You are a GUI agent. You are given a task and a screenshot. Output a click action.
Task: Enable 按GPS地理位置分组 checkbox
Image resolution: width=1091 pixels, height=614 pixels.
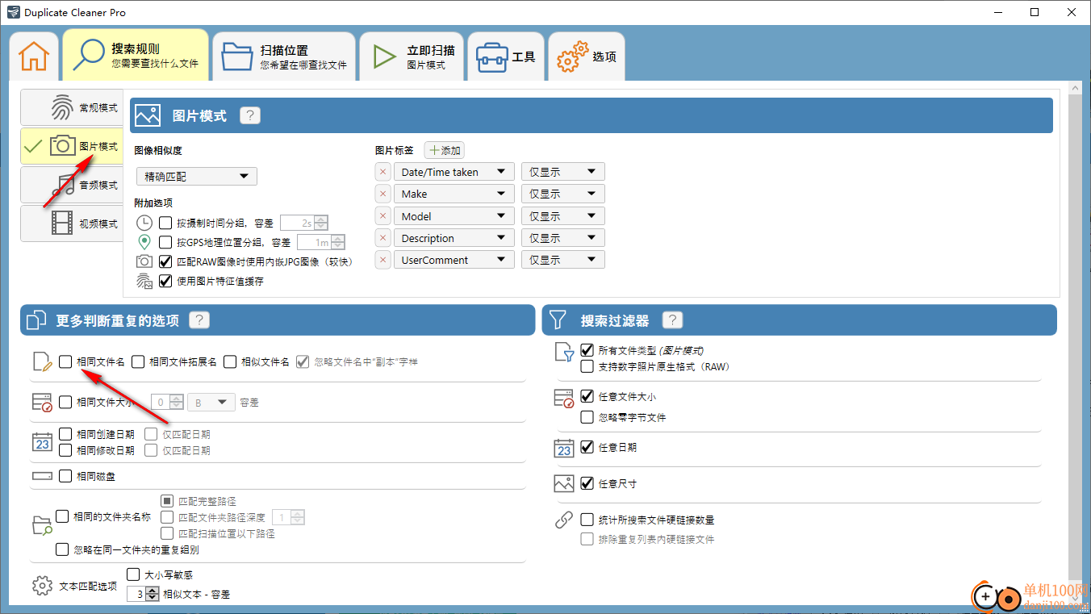pyautogui.click(x=165, y=242)
